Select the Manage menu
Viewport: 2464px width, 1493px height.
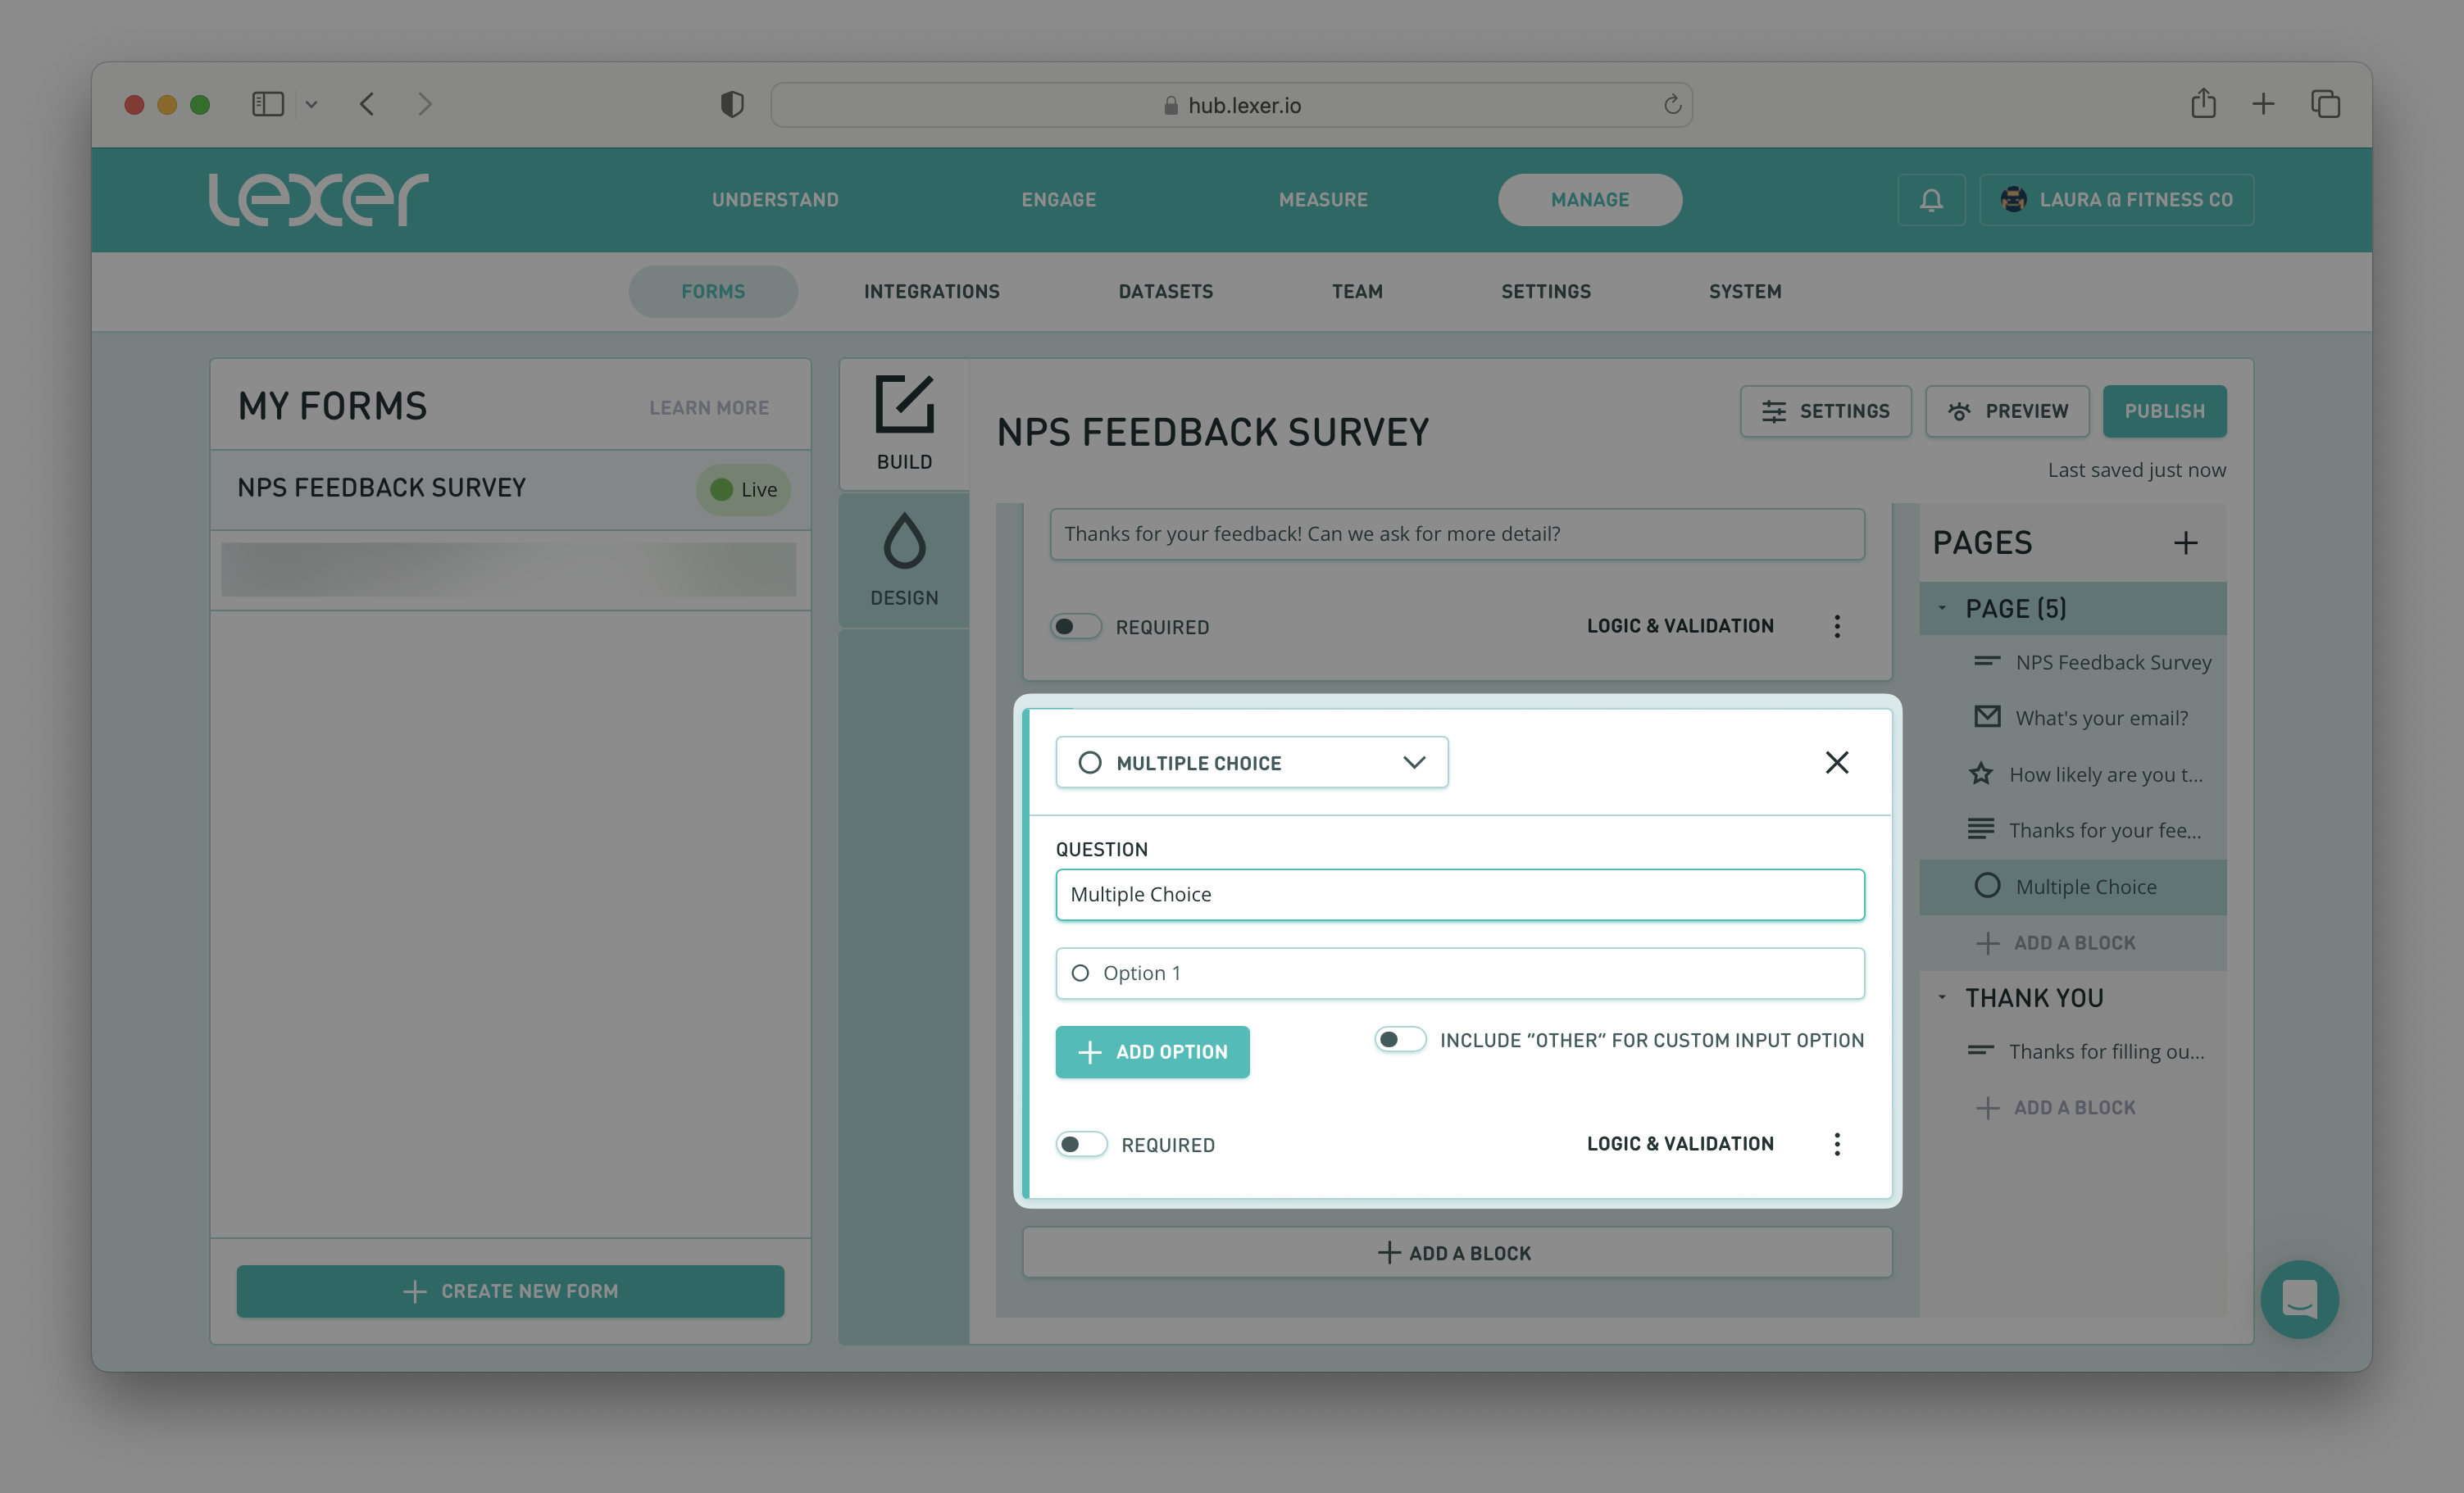coord(1589,200)
